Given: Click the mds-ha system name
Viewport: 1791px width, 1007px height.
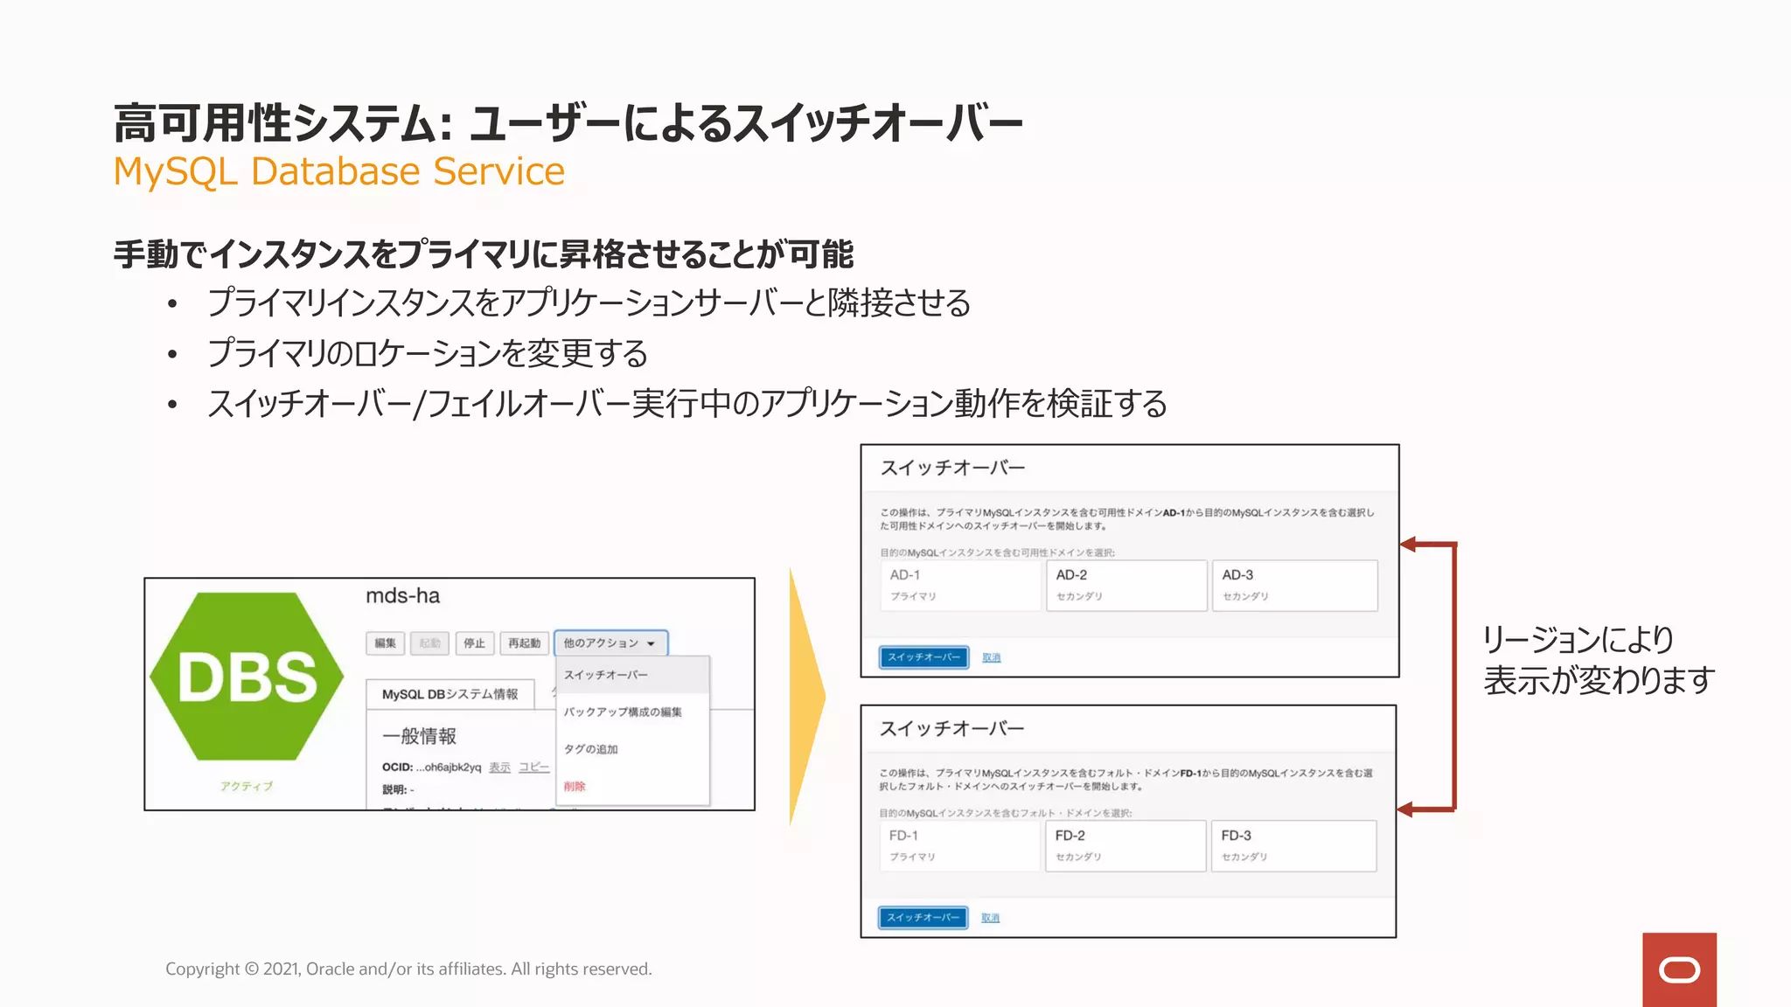Looking at the screenshot, I should [x=402, y=596].
